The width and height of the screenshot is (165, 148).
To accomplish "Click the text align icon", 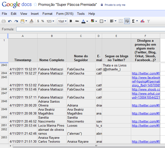I will (112, 21).
